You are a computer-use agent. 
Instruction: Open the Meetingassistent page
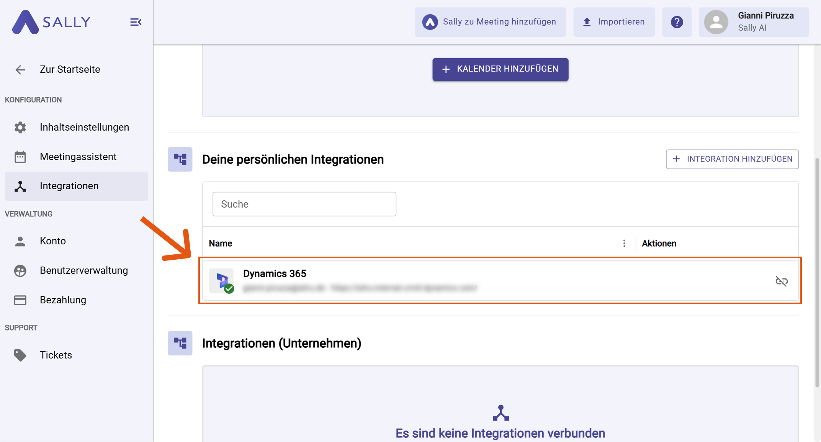tap(77, 157)
